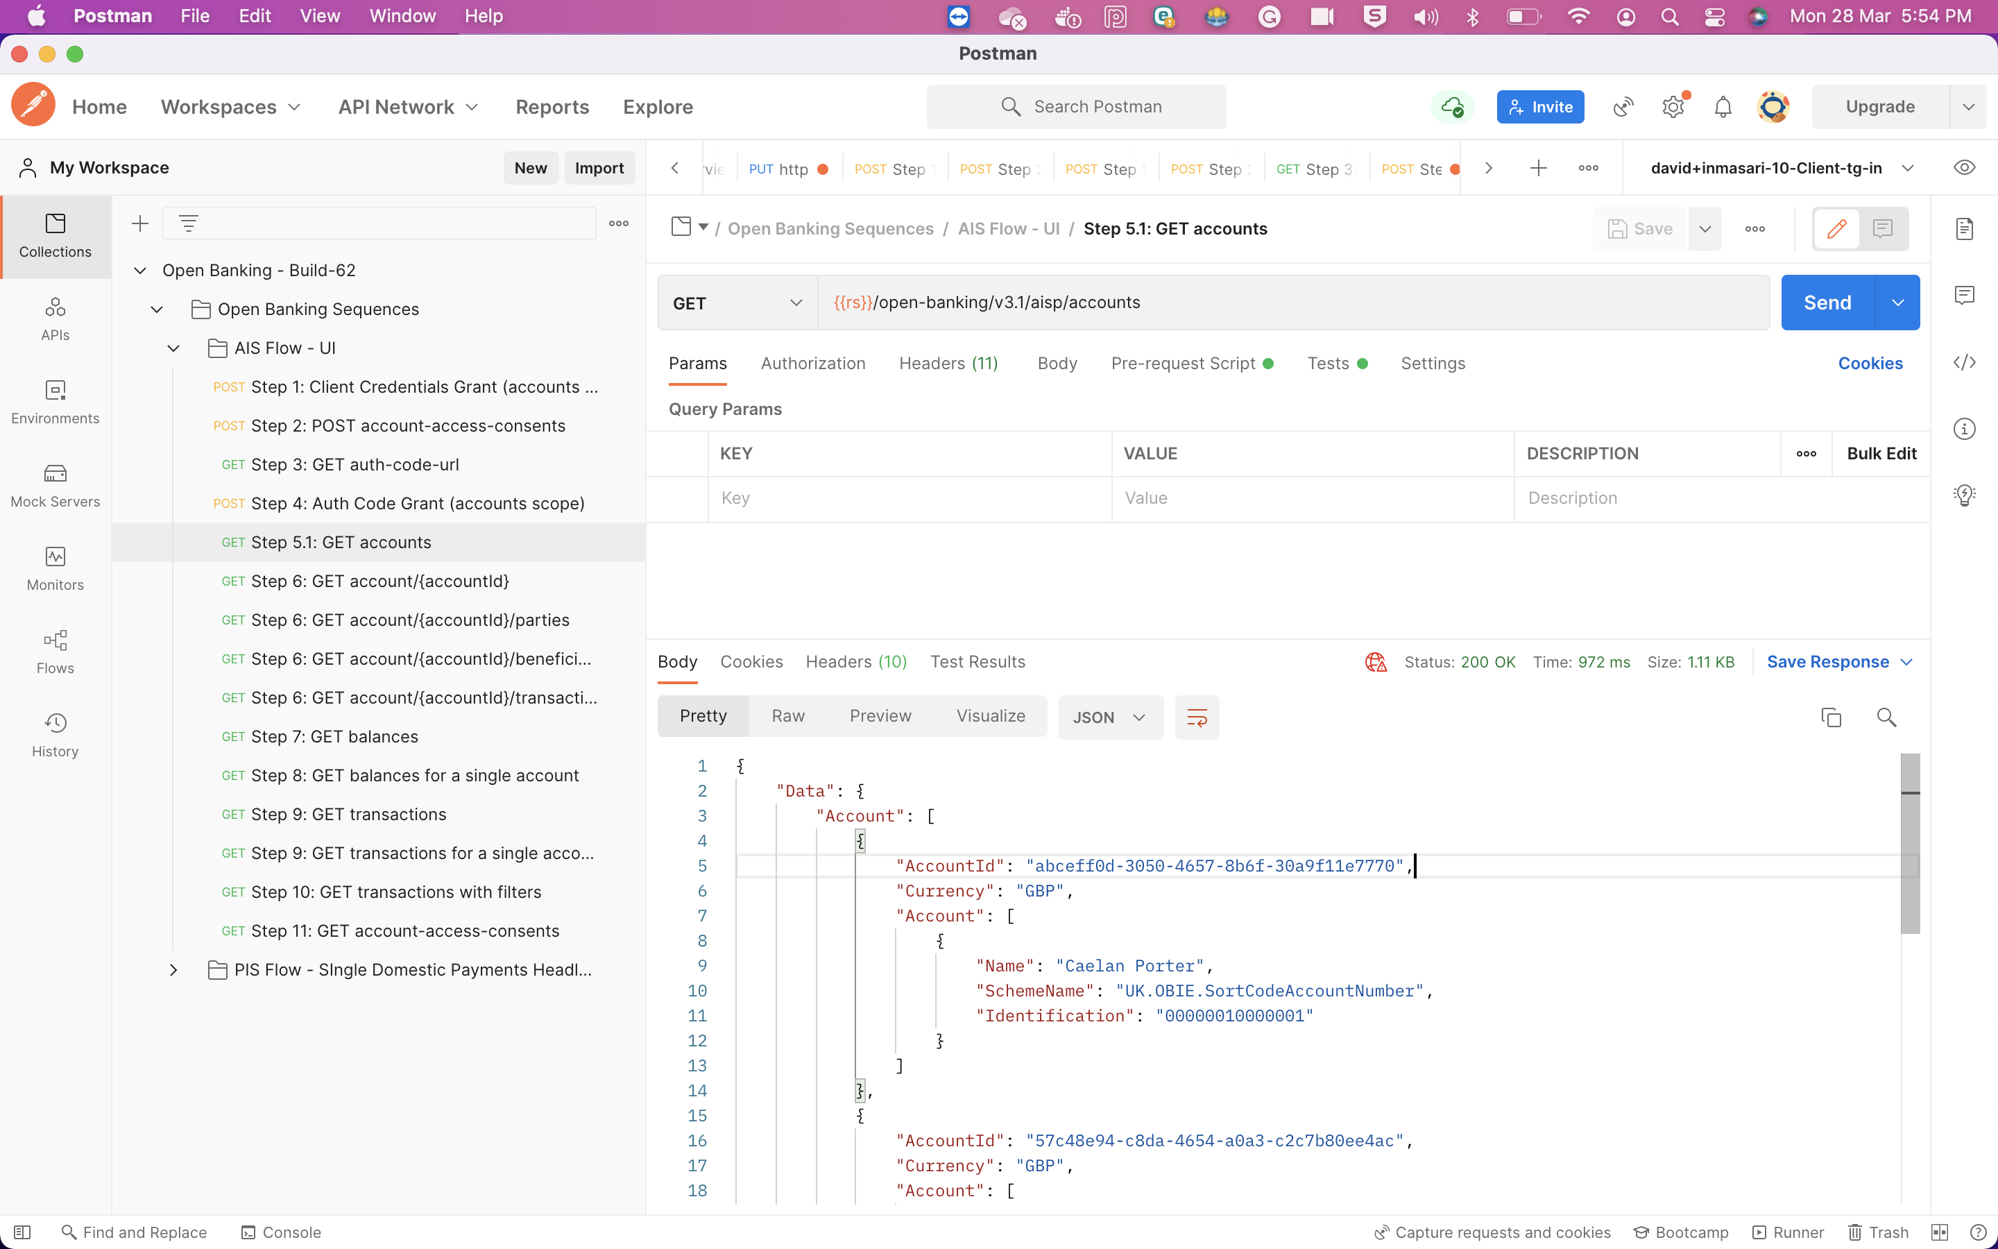Screen dimensions: 1998x1249
Task: Collapse the AIS Flow - UI folder
Action: [x=173, y=348]
